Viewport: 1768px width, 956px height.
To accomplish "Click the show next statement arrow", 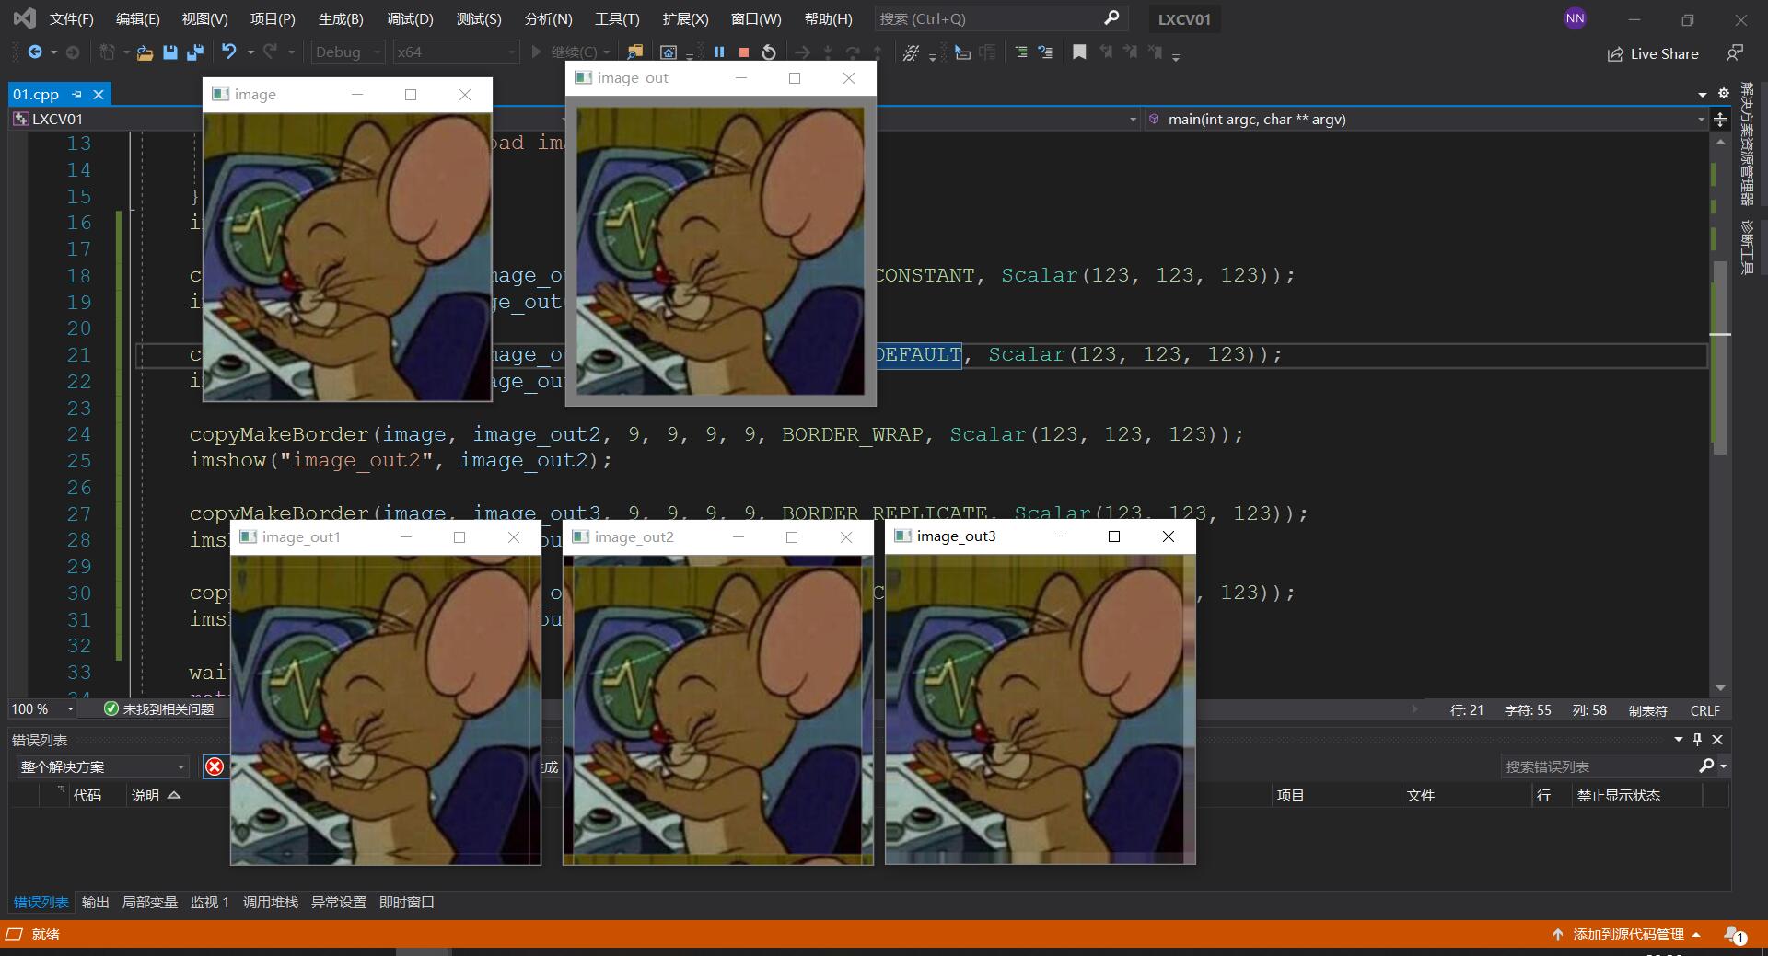I will [x=803, y=52].
